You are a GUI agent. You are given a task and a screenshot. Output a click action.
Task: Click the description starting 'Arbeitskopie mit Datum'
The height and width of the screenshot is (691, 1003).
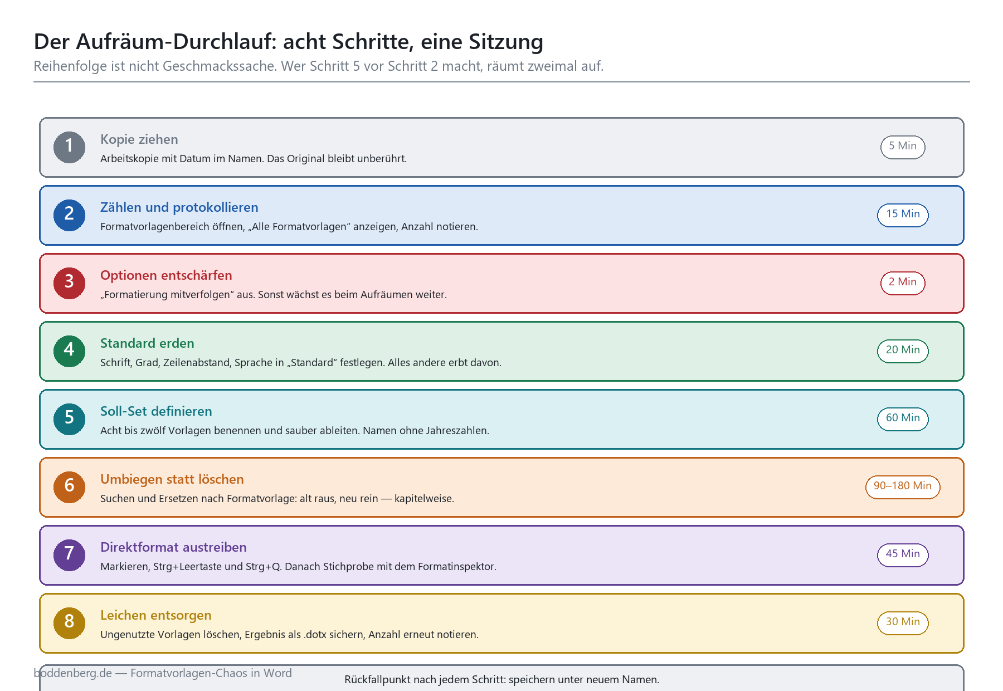click(x=254, y=159)
